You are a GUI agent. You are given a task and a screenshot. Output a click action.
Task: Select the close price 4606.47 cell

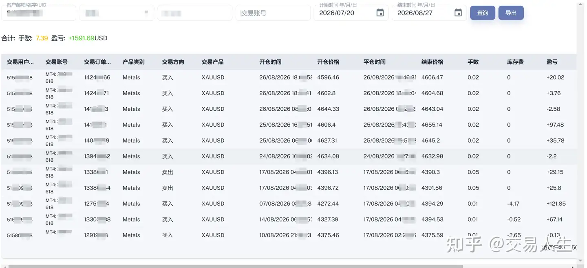433,77
